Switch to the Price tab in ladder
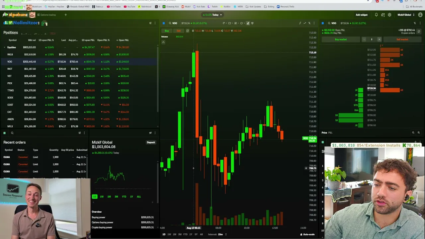The height and width of the screenshot is (239, 425). [x=324, y=133]
